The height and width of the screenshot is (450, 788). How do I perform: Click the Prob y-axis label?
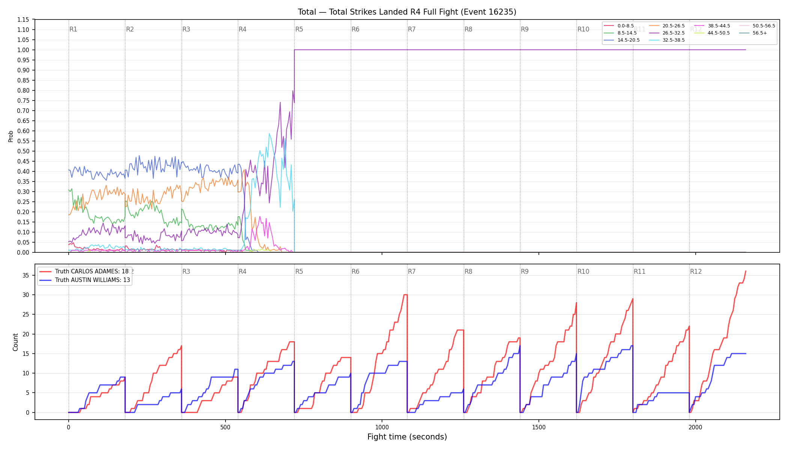[11, 136]
